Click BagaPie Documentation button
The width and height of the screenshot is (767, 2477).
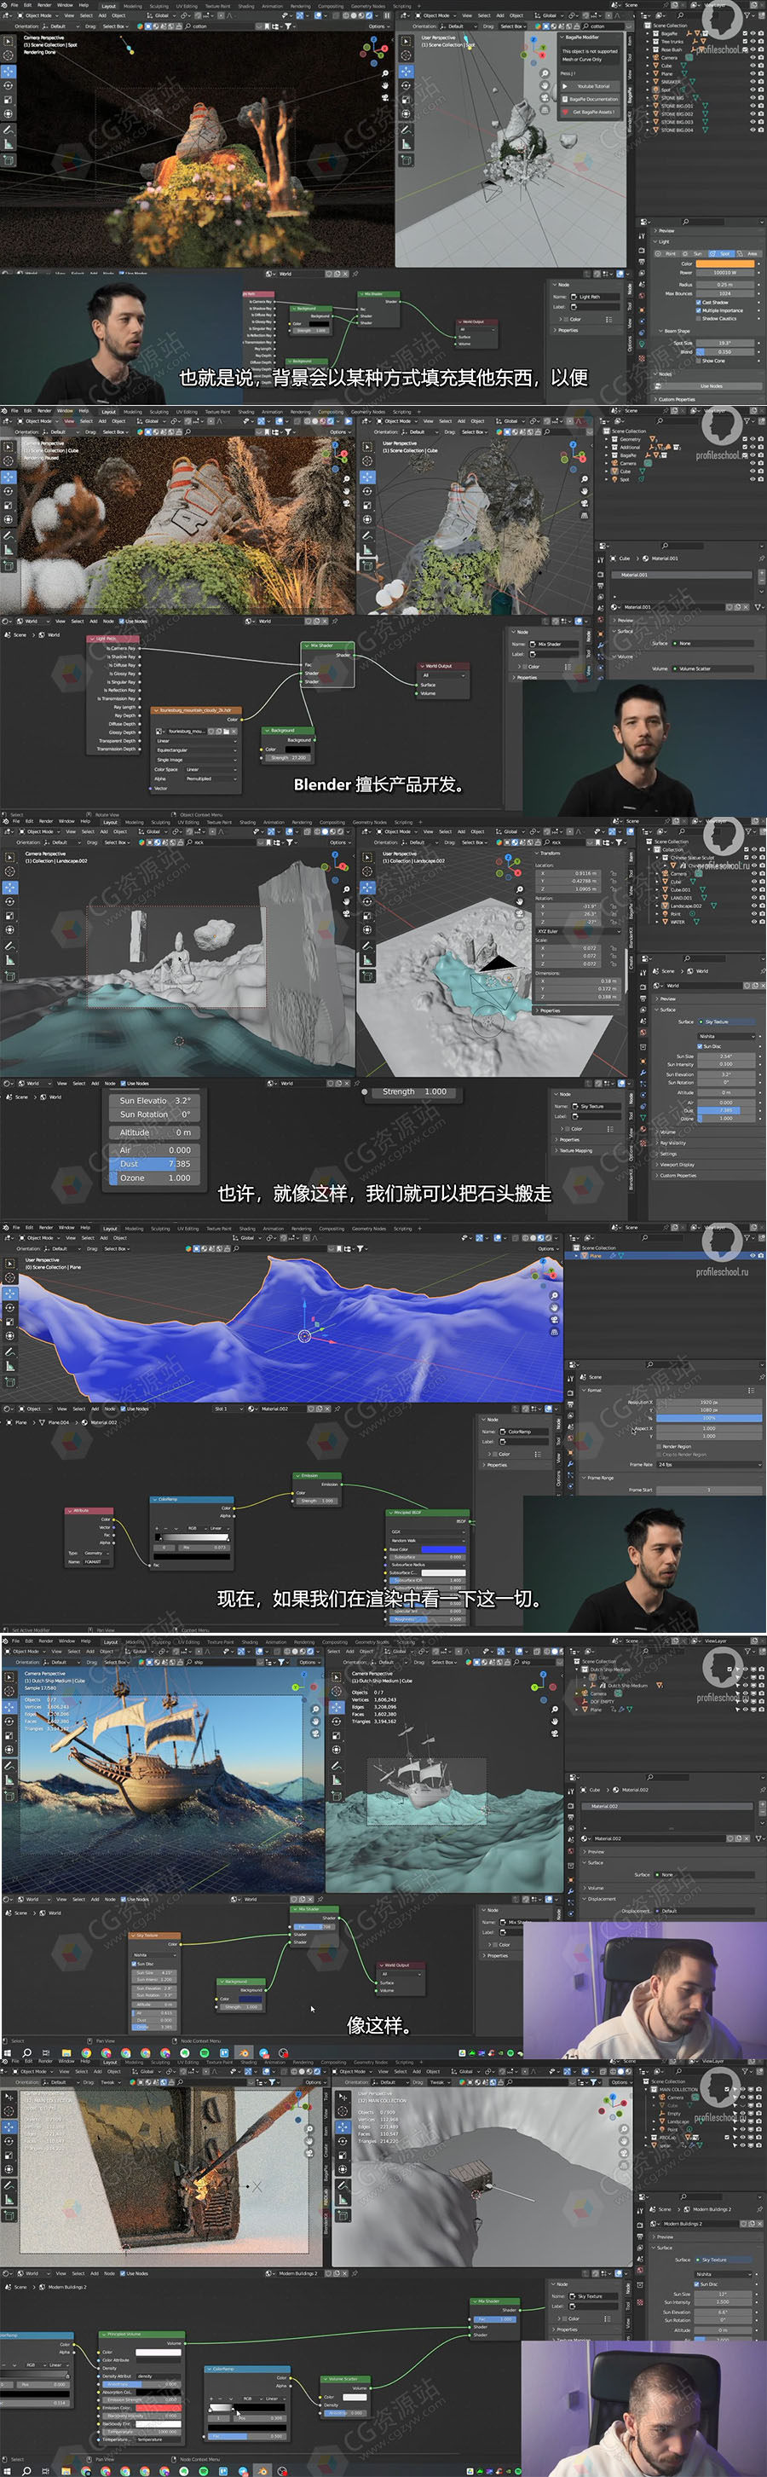(590, 99)
